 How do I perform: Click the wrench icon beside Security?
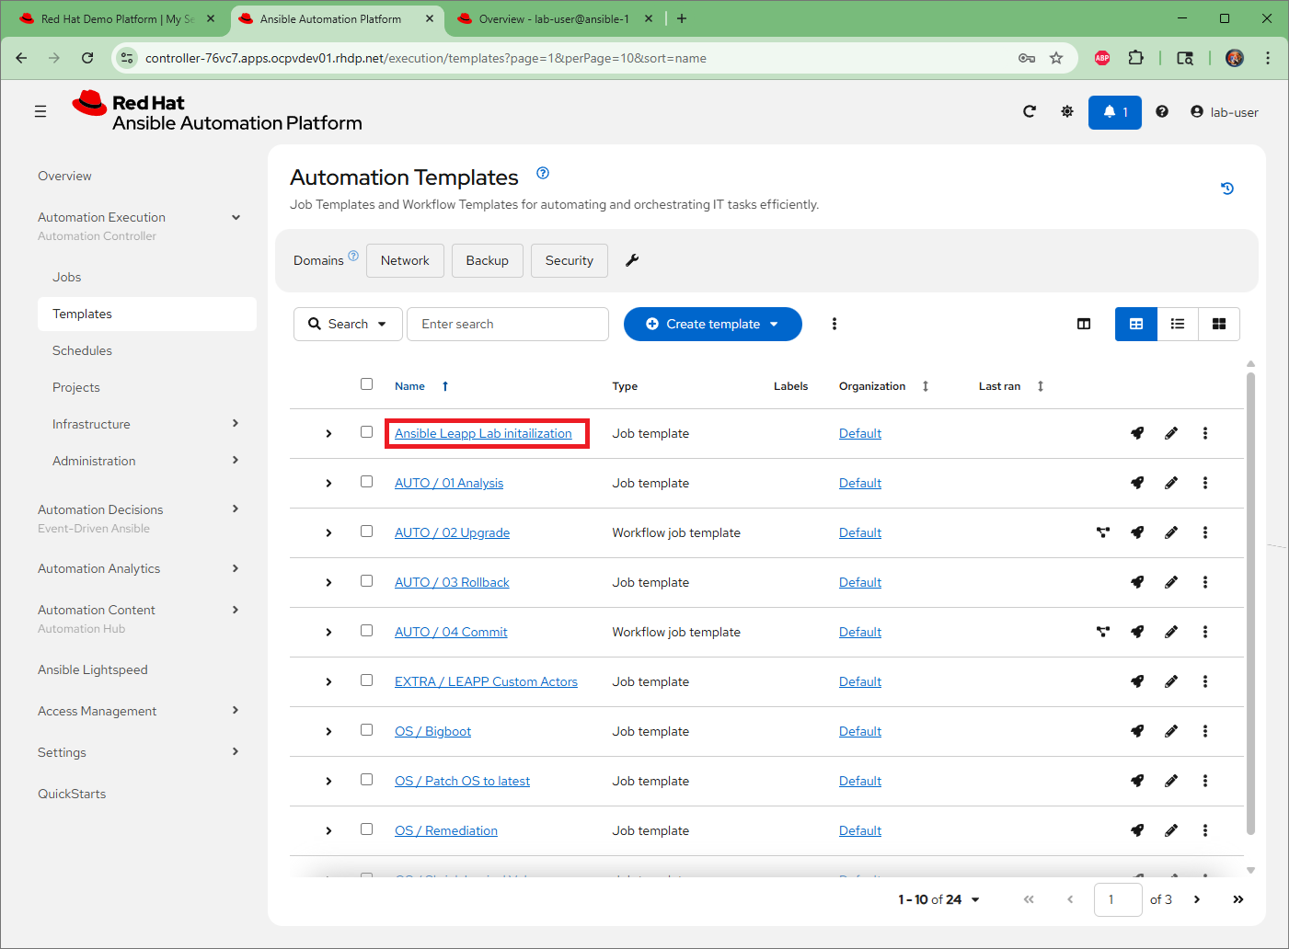point(632,260)
